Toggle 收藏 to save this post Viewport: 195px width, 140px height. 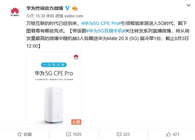25,134
